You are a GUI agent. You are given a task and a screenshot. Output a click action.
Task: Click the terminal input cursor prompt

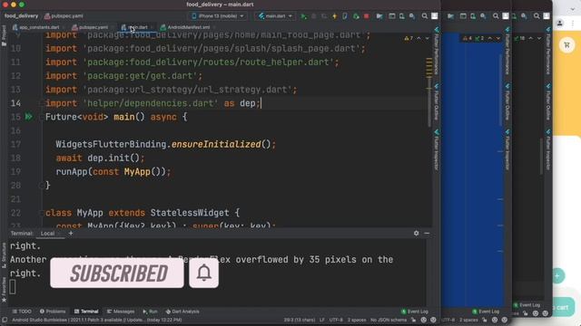point(13,287)
